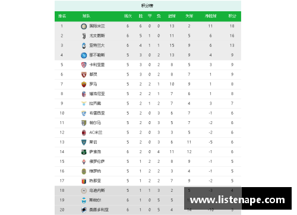Click the AC Milan crest icon
Screen dimensions: 297x215
point(84,132)
